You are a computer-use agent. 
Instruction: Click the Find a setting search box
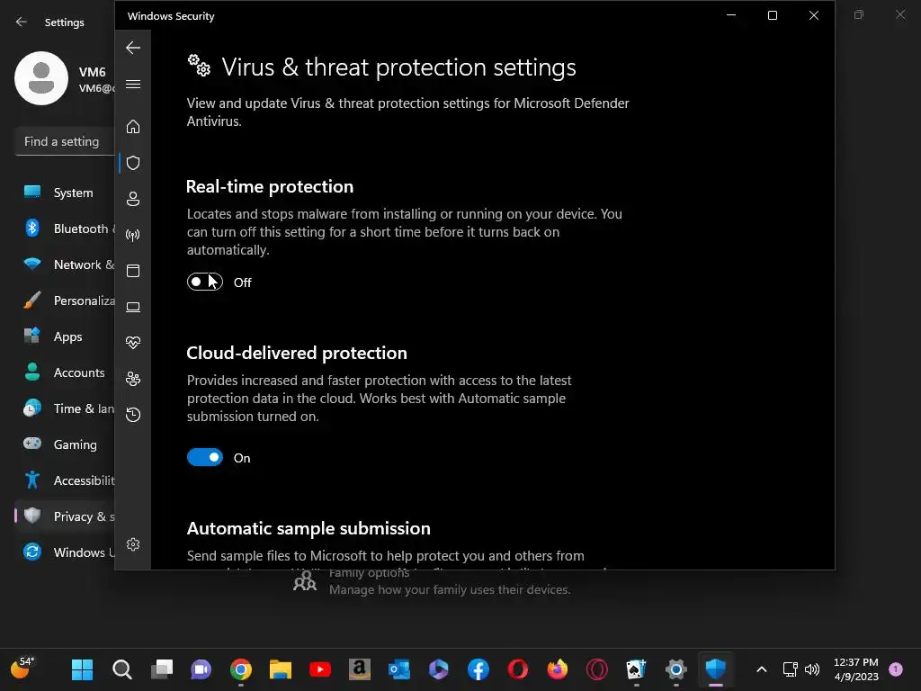click(63, 141)
